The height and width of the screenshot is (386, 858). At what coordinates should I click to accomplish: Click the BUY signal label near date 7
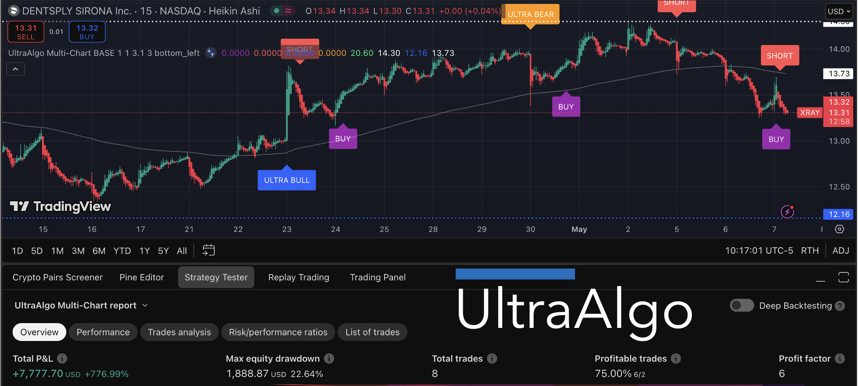776,139
